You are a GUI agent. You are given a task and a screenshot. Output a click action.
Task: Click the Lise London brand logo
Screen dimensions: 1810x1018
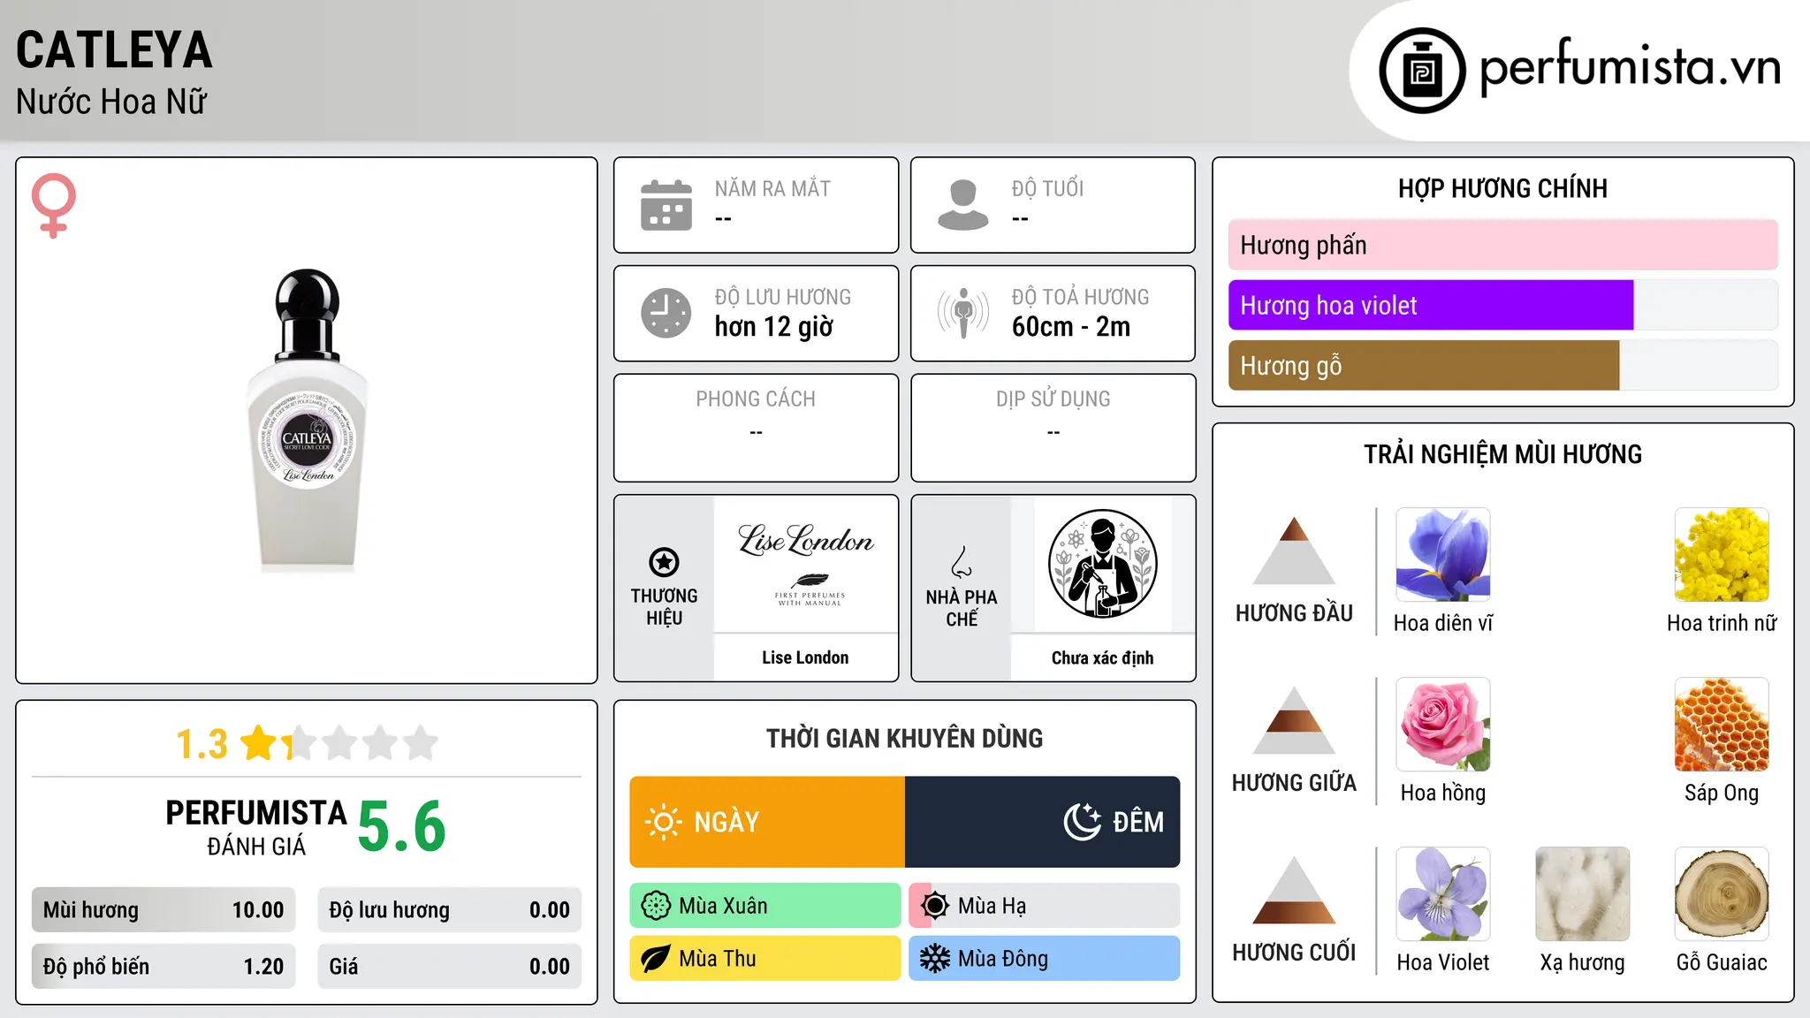[805, 564]
